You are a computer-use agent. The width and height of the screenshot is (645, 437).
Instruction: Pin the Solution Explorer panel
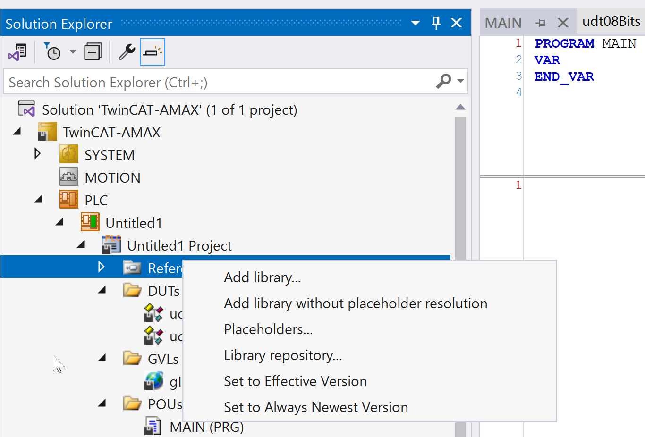436,23
